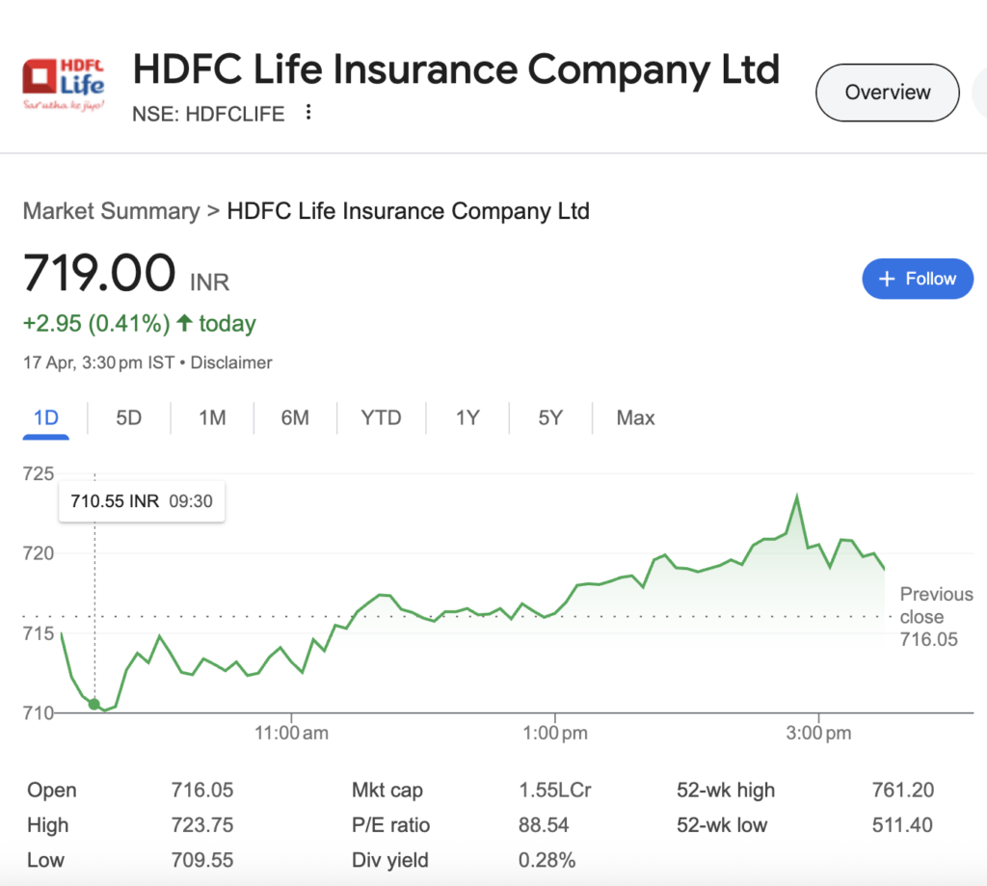Switch to the YTD view
Image resolution: width=987 pixels, height=886 pixels.
coord(381,417)
